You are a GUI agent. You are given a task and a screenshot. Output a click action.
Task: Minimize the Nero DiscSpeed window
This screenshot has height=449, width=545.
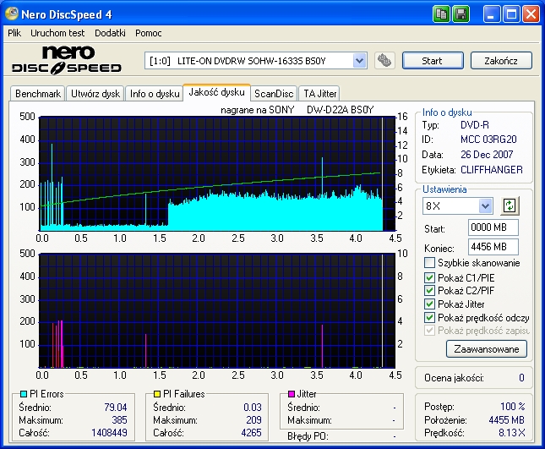pyautogui.click(x=491, y=14)
